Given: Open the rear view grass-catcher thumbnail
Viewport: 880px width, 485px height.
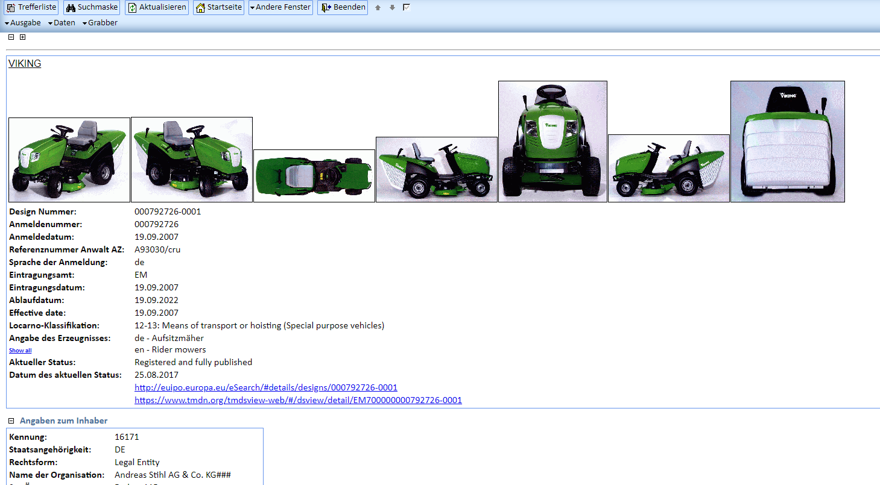Looking at the screenshot, I should coord(788,142).
